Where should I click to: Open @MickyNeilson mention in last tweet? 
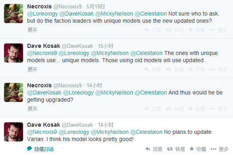(110, 132)
